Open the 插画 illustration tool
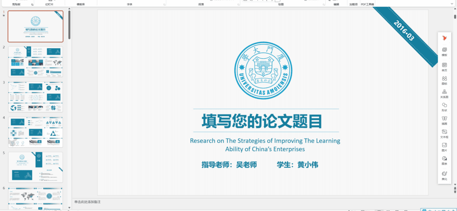This screenshot has width=457, height=211. [x=444, y=120]
